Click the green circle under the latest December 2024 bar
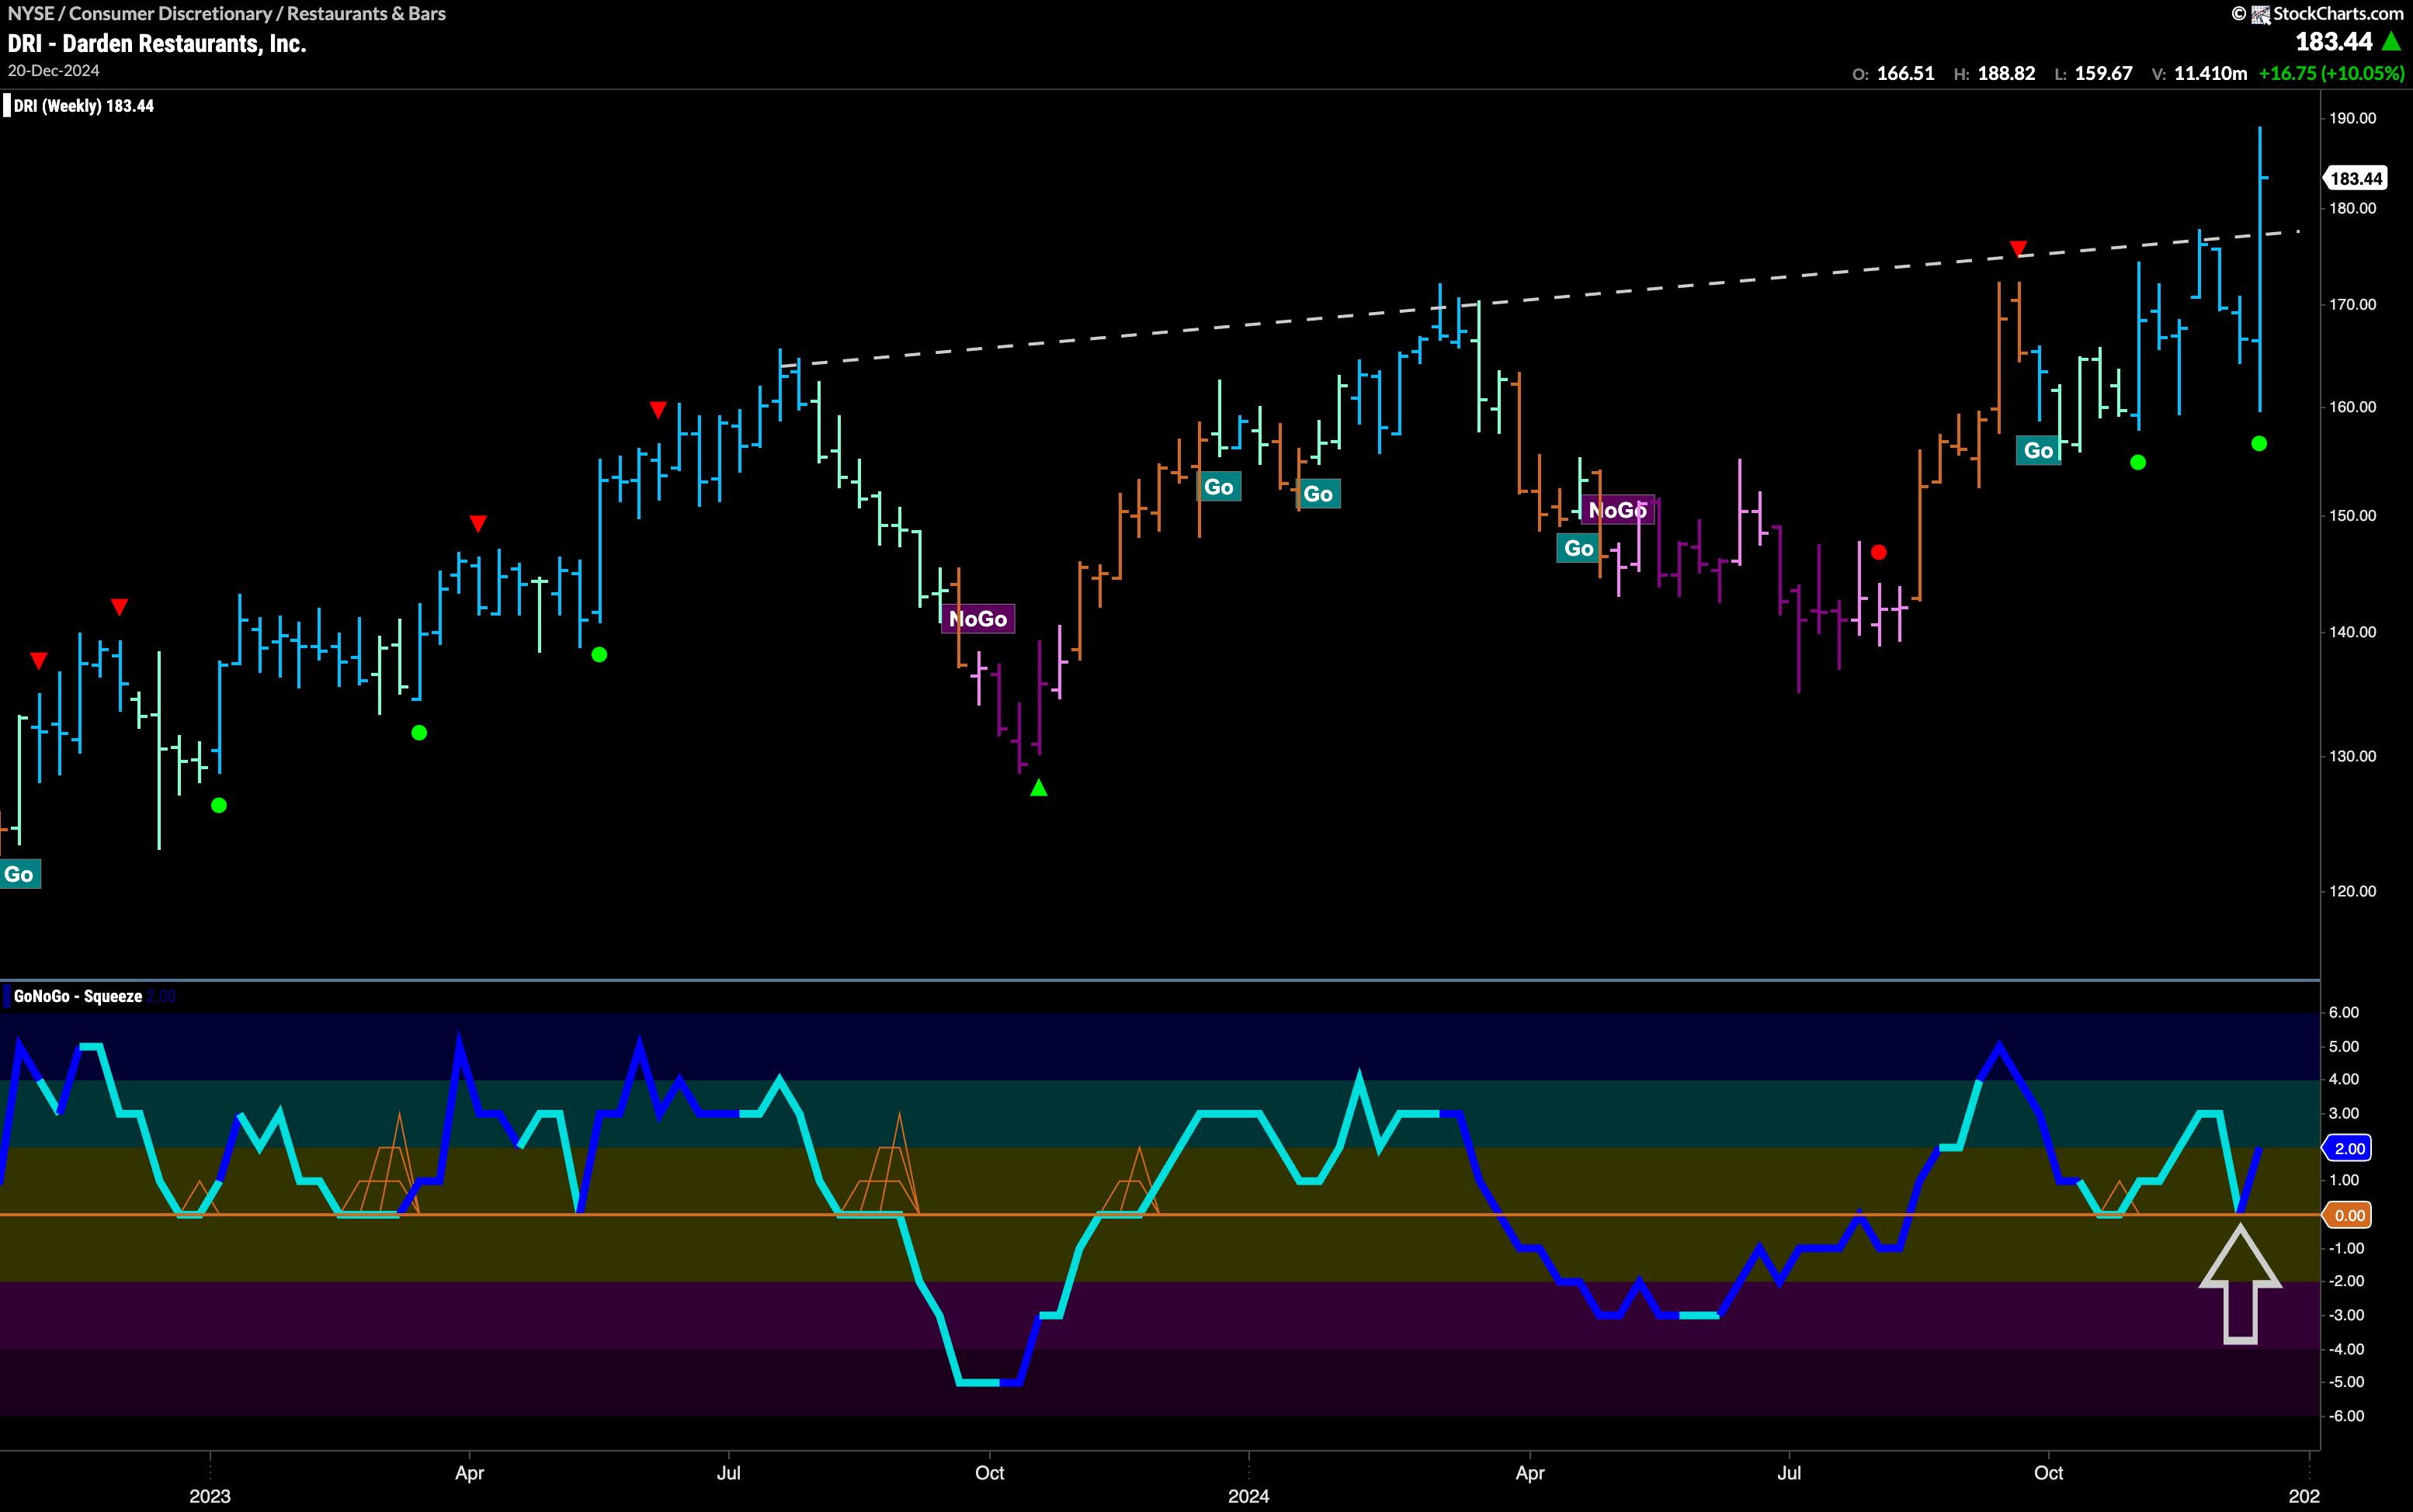This screenshot has height=1512, width=2413. click(2259, 444)
